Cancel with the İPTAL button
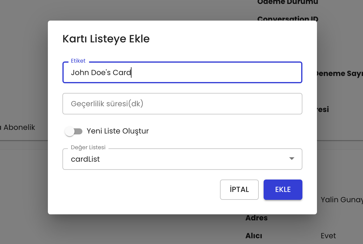The image size is (363, 244). tap(239, 190)
